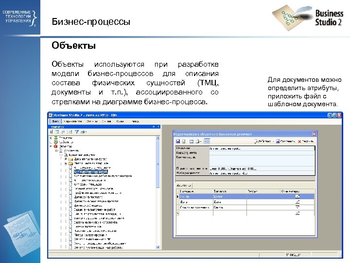Select the Список исполнителей attribute row
350x263 pixels.
pos(245,207)
